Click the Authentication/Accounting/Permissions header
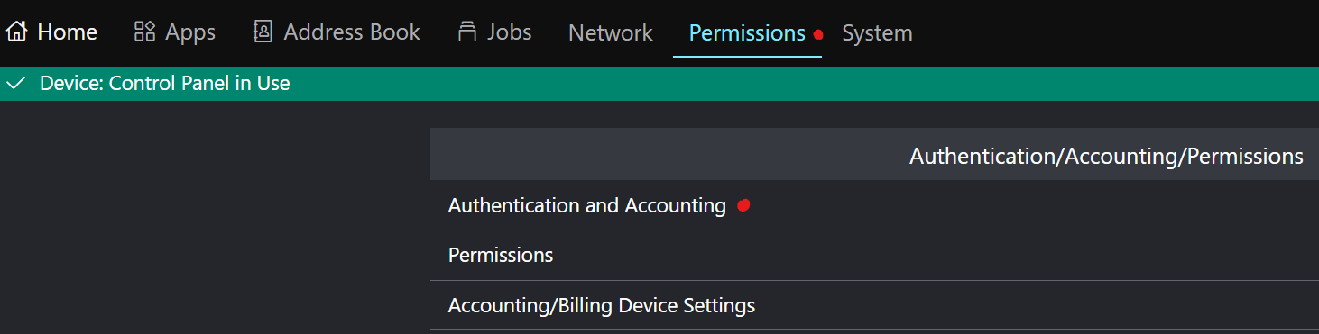This screenshot has width=1319, height=334. pos(1106,156)
